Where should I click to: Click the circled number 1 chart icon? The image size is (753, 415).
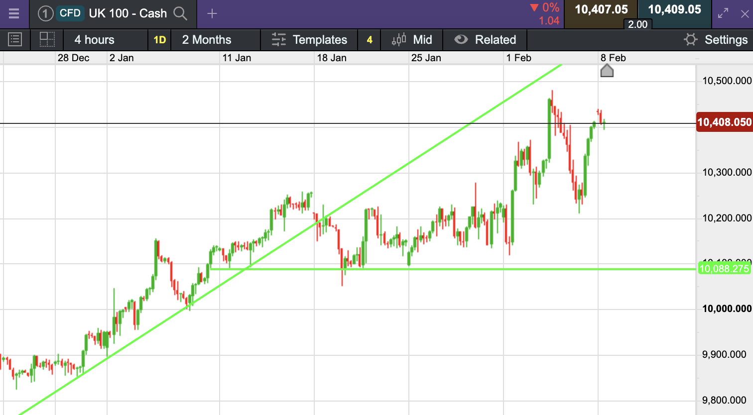tap(45, 13)
